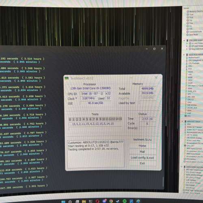The image size is (203, 203).
Task: Open File Explorer from the taskbar
Action: pos(84,201)
